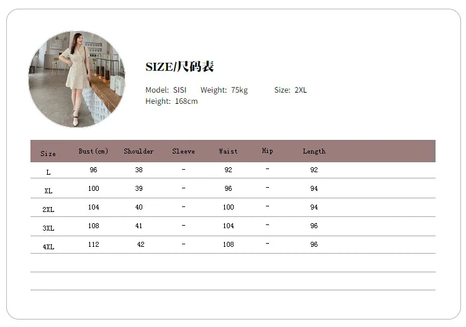Click the 'Sleeve' column header
This screenshot has height=327, width=466.
pyautogui.click(x=184, y=151)
